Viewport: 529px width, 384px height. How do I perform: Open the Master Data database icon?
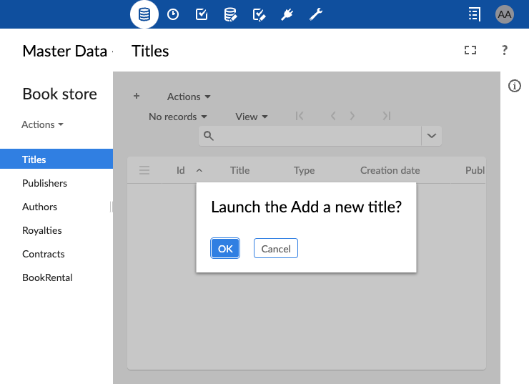point(144,14)
